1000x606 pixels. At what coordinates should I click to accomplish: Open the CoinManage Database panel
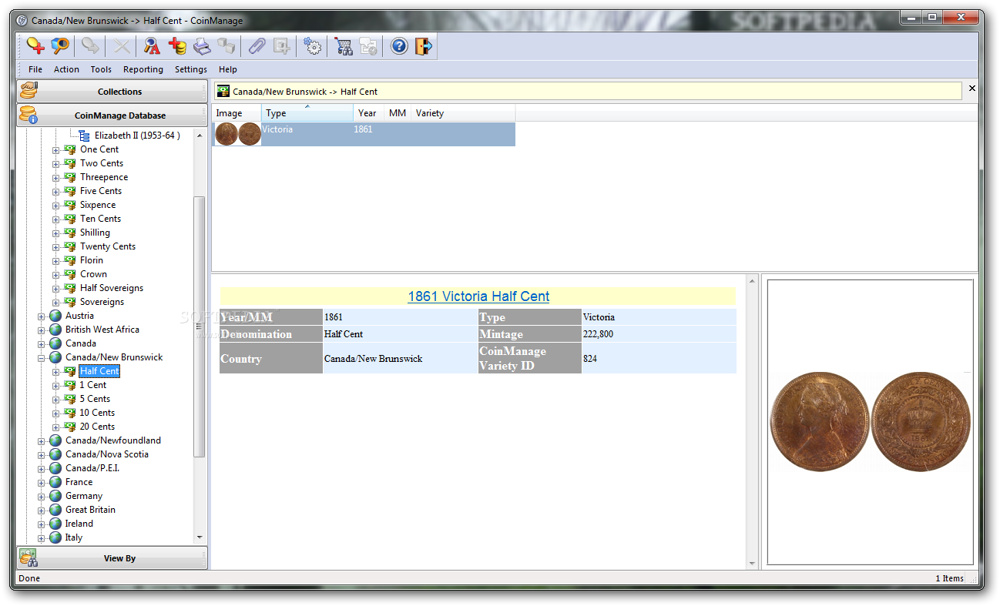(112, 116)
